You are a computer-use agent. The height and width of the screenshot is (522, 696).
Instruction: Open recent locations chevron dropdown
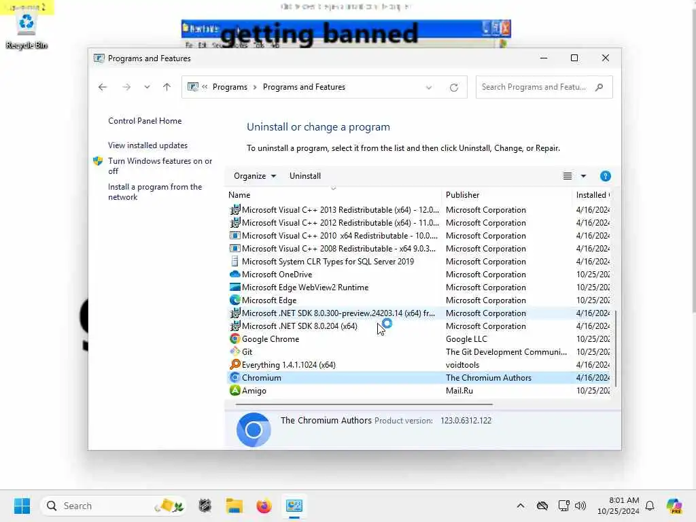147,87
